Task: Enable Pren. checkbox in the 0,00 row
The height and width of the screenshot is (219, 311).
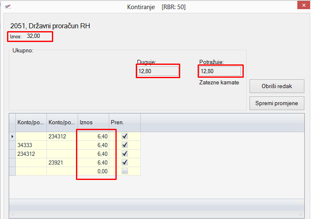Action: click(125, 171)
